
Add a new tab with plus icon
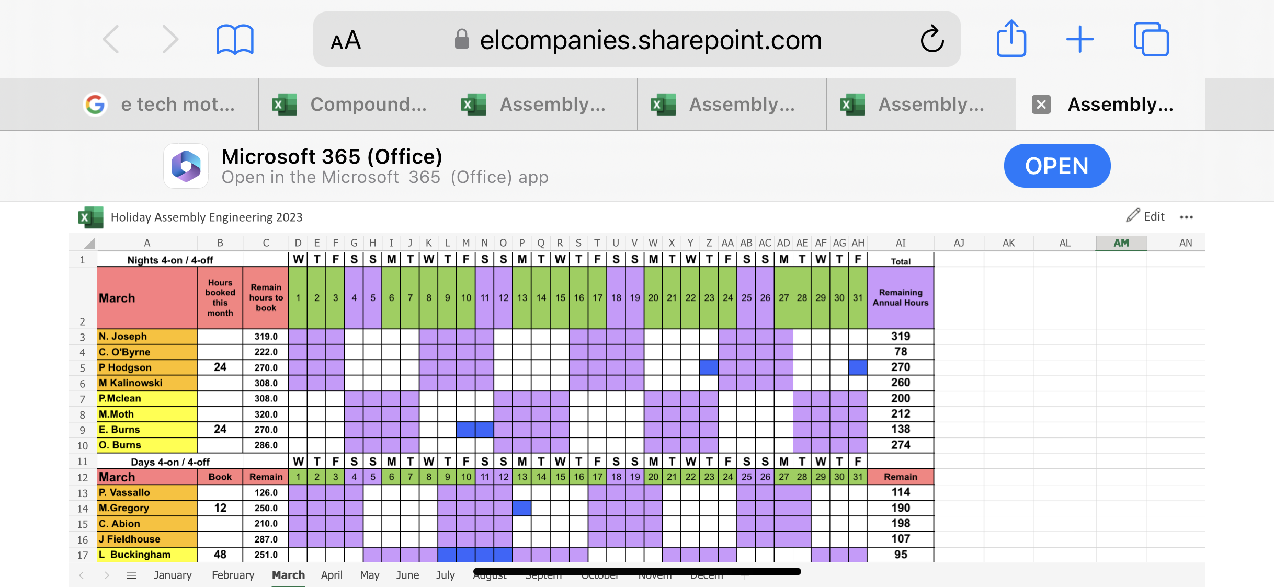[x=1080, y=39]
